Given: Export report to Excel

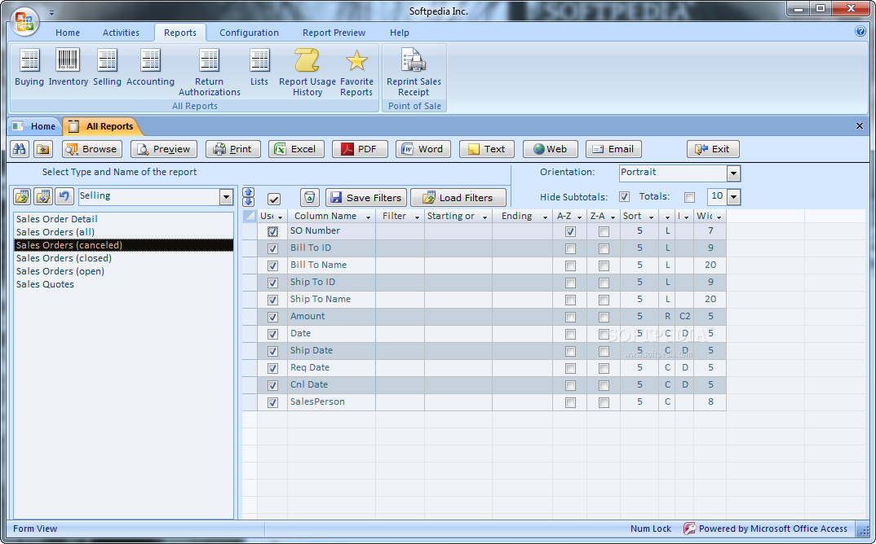Looking at the screenshot, I should click(296, 149).
